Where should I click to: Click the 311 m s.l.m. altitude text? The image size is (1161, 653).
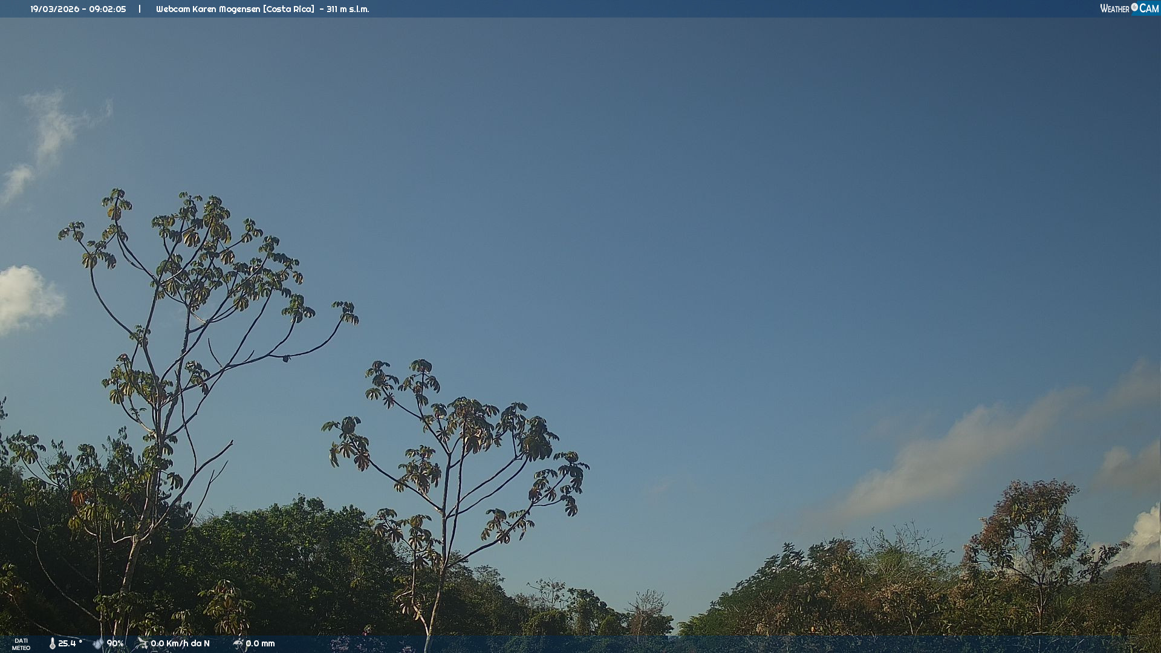348,9
